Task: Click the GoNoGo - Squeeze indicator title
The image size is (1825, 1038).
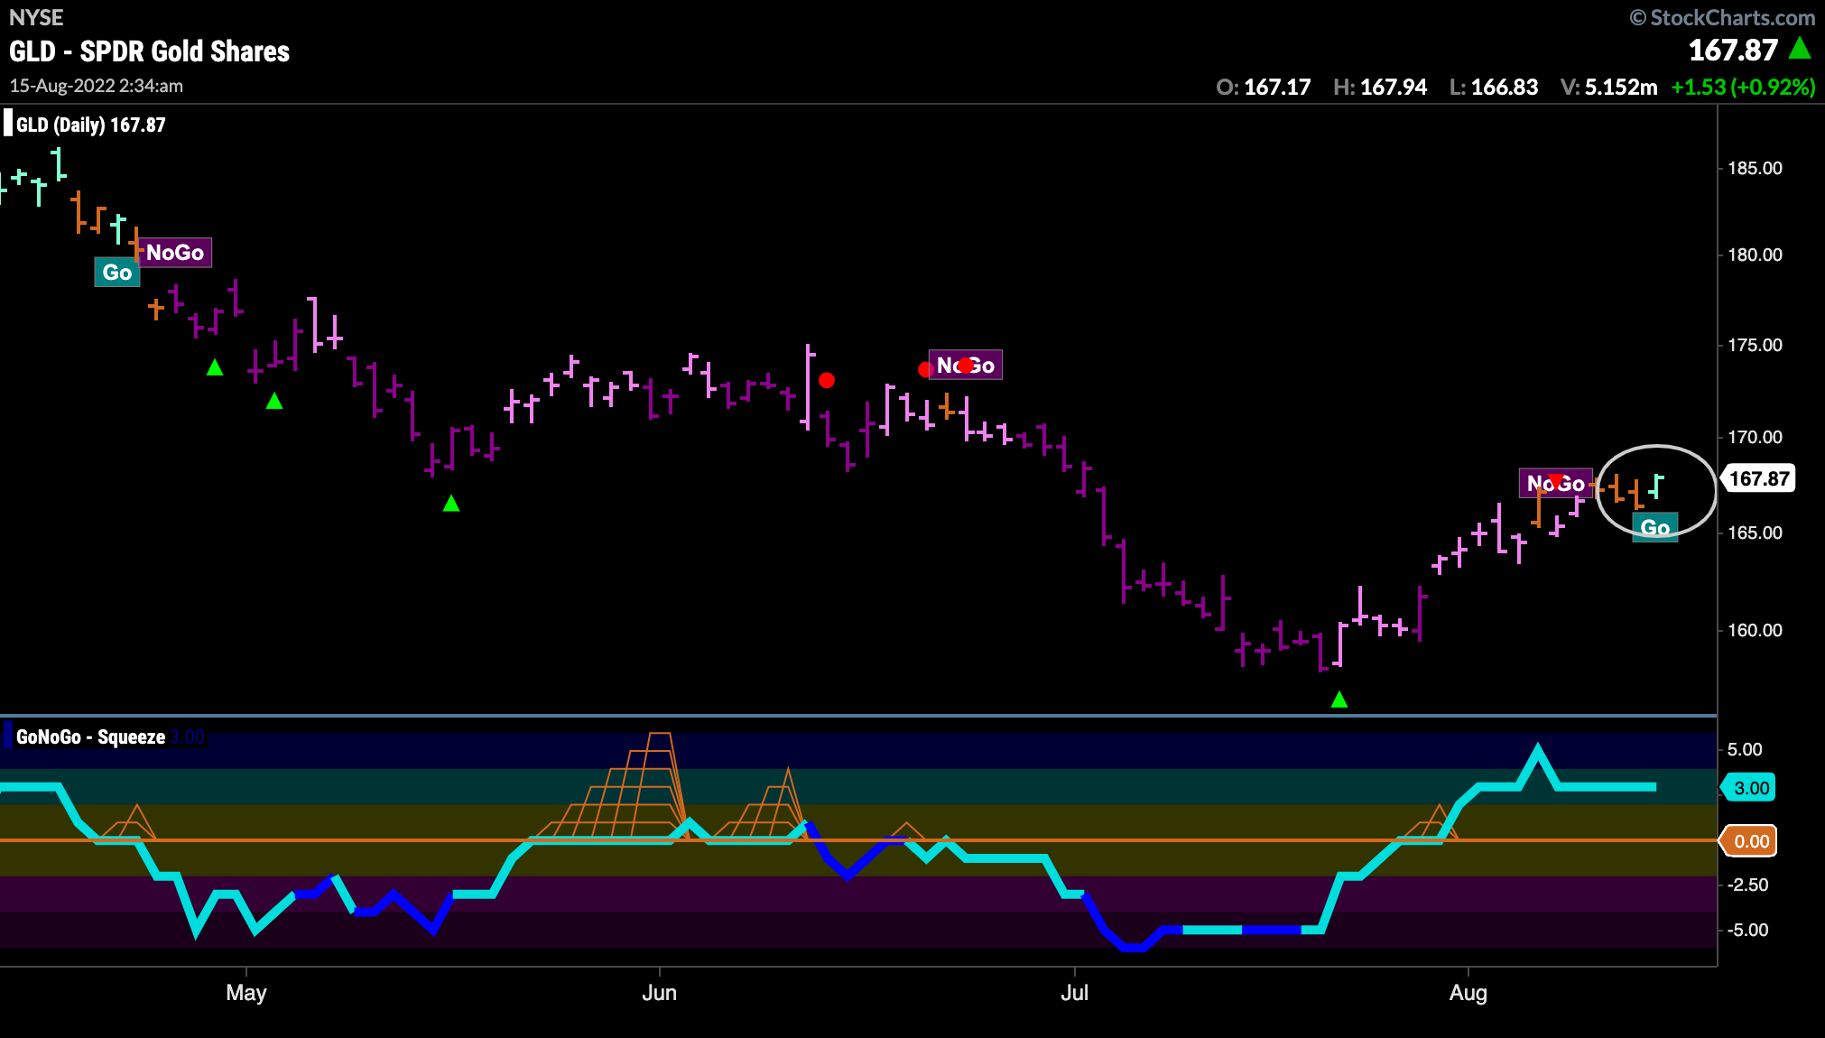Action: click(90, 737)
